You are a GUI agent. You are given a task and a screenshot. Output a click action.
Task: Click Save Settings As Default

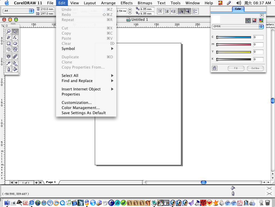pyautogui.click(x=86, y=113)
